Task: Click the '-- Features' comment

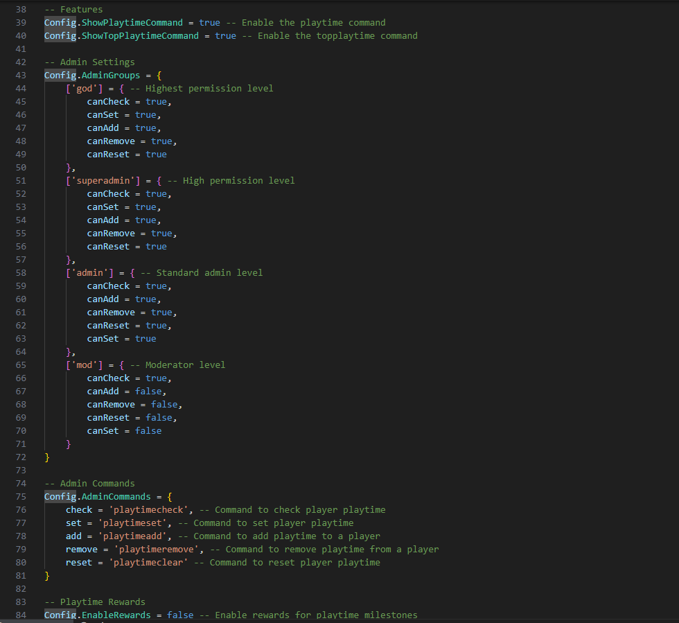Action: coord(73,10)
